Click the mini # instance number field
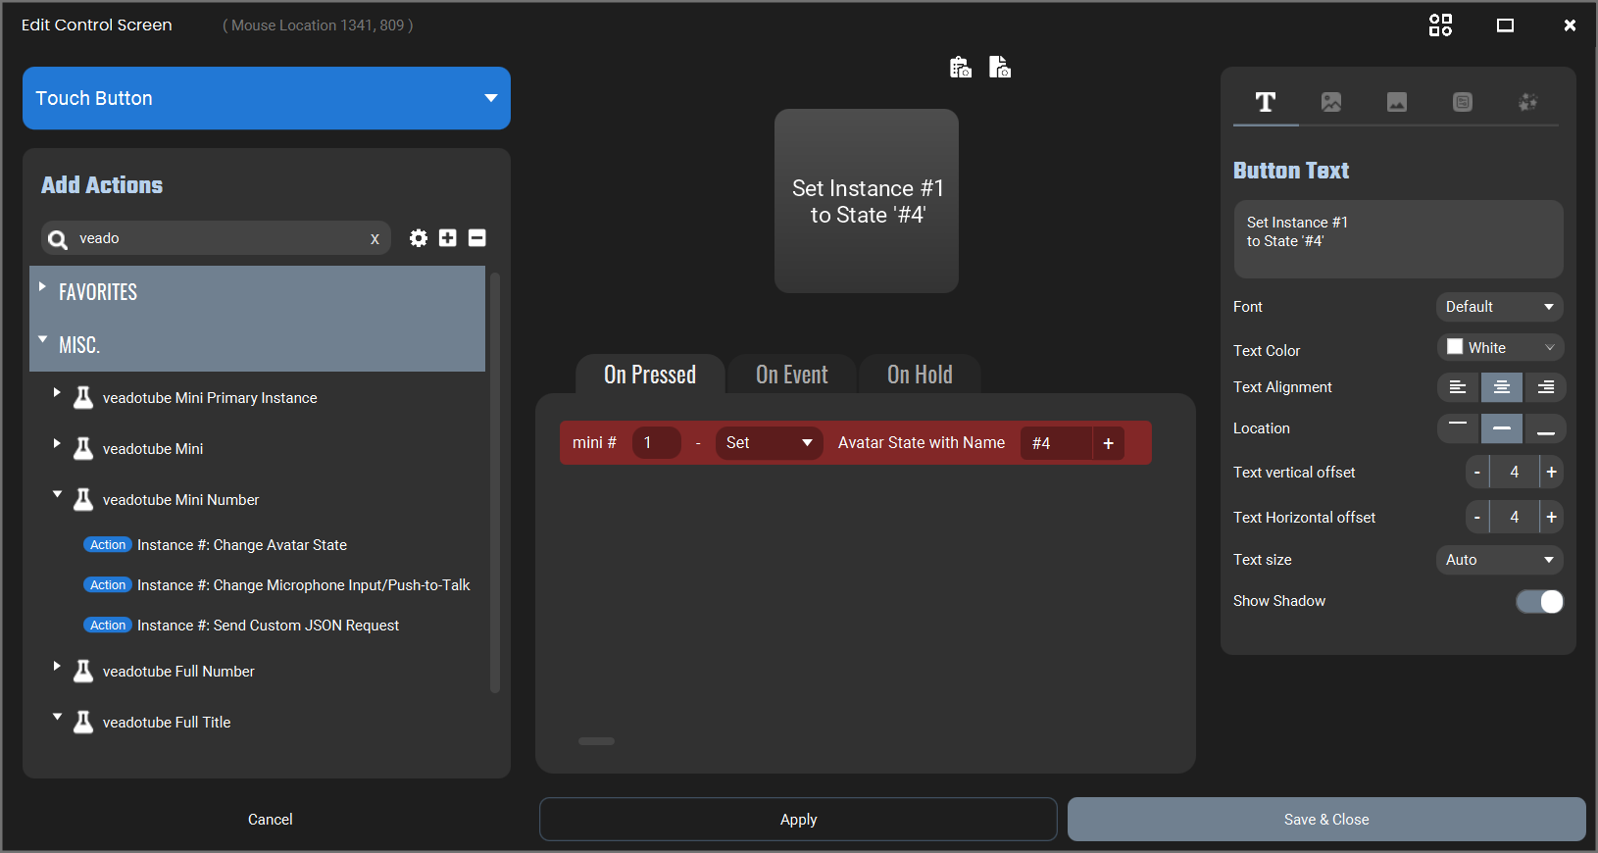 656,443
